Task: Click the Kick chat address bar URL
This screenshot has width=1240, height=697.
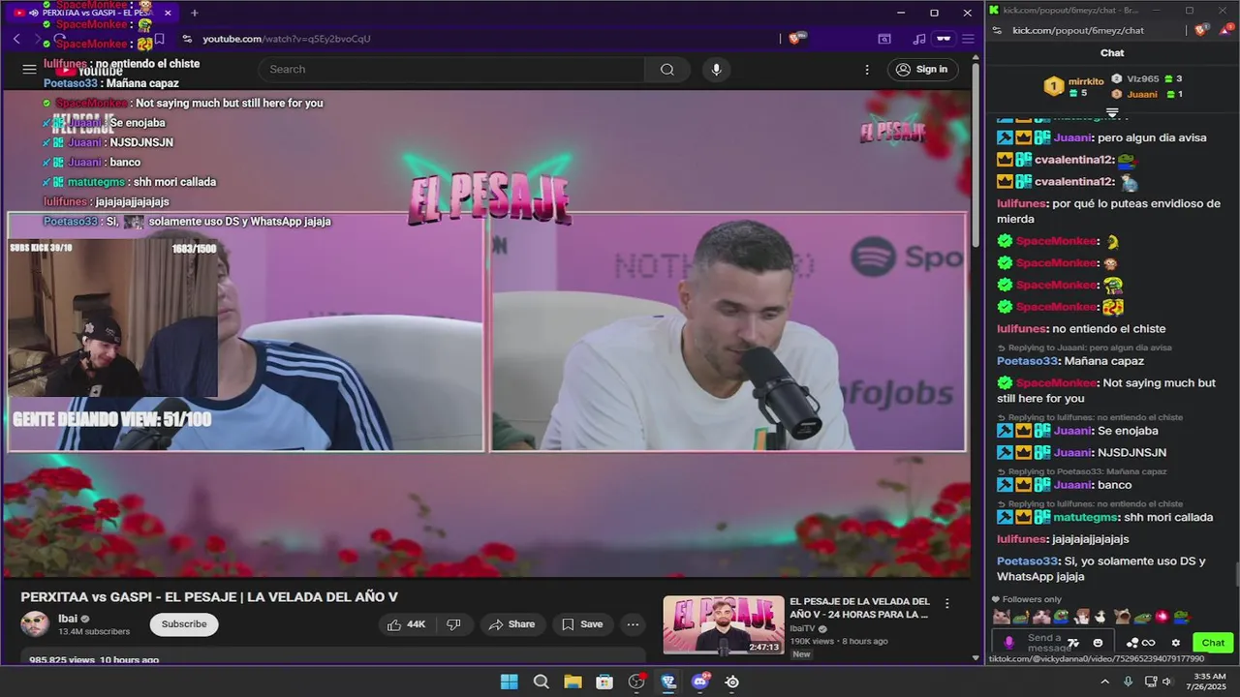Action: pyautogui.click(x=1078, y=30)
